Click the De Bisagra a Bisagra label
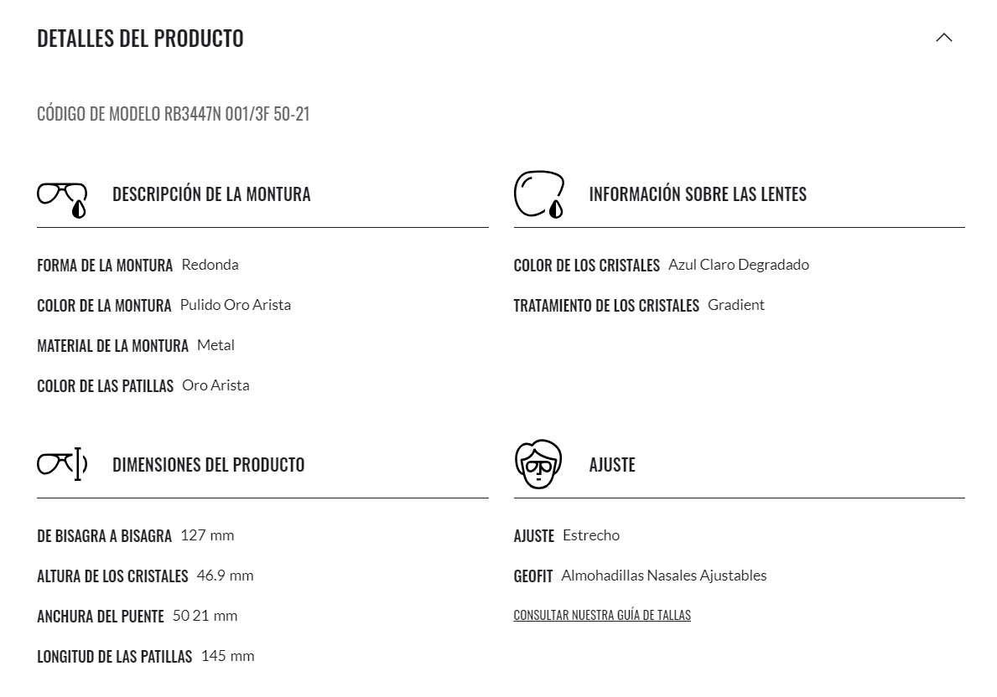 click(x=104, y=536)
